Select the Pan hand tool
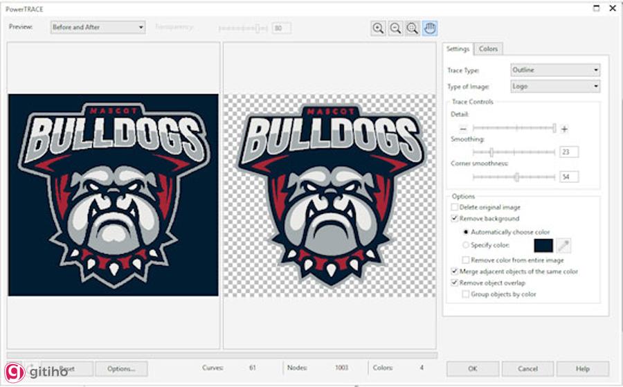The width and height of the screenshot is (623, 387). pyautogui.click(x=430, y=28)
